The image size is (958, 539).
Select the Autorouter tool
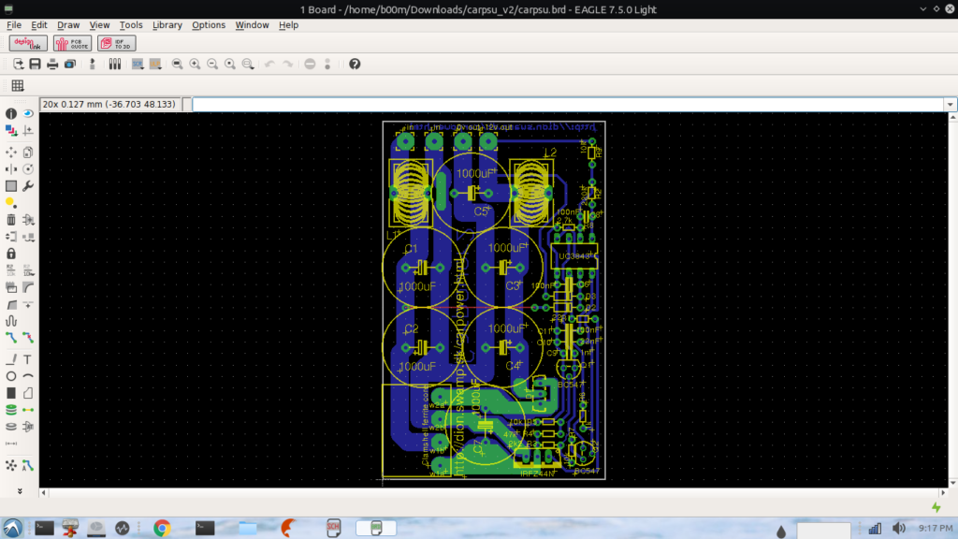tap(28, 466)
